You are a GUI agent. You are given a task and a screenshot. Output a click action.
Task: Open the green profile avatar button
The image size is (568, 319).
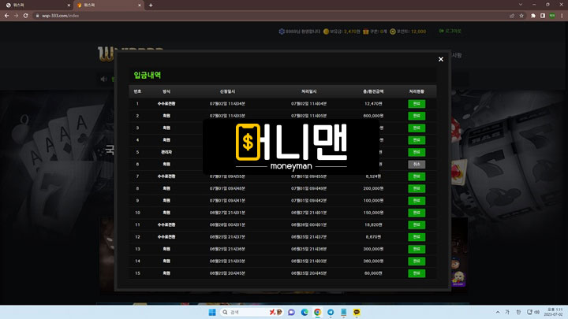click(x=552, y=16)
